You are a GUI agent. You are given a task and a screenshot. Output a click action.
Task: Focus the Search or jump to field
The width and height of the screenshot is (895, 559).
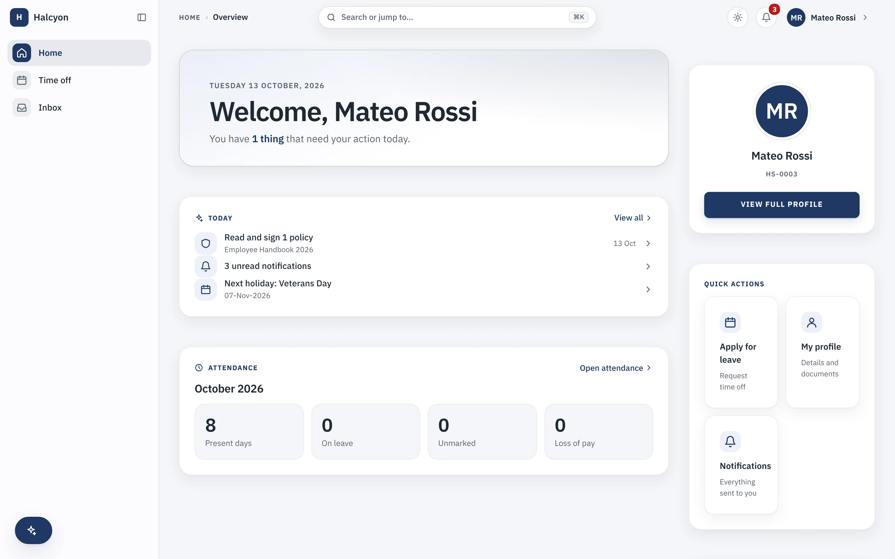point(457,17)
